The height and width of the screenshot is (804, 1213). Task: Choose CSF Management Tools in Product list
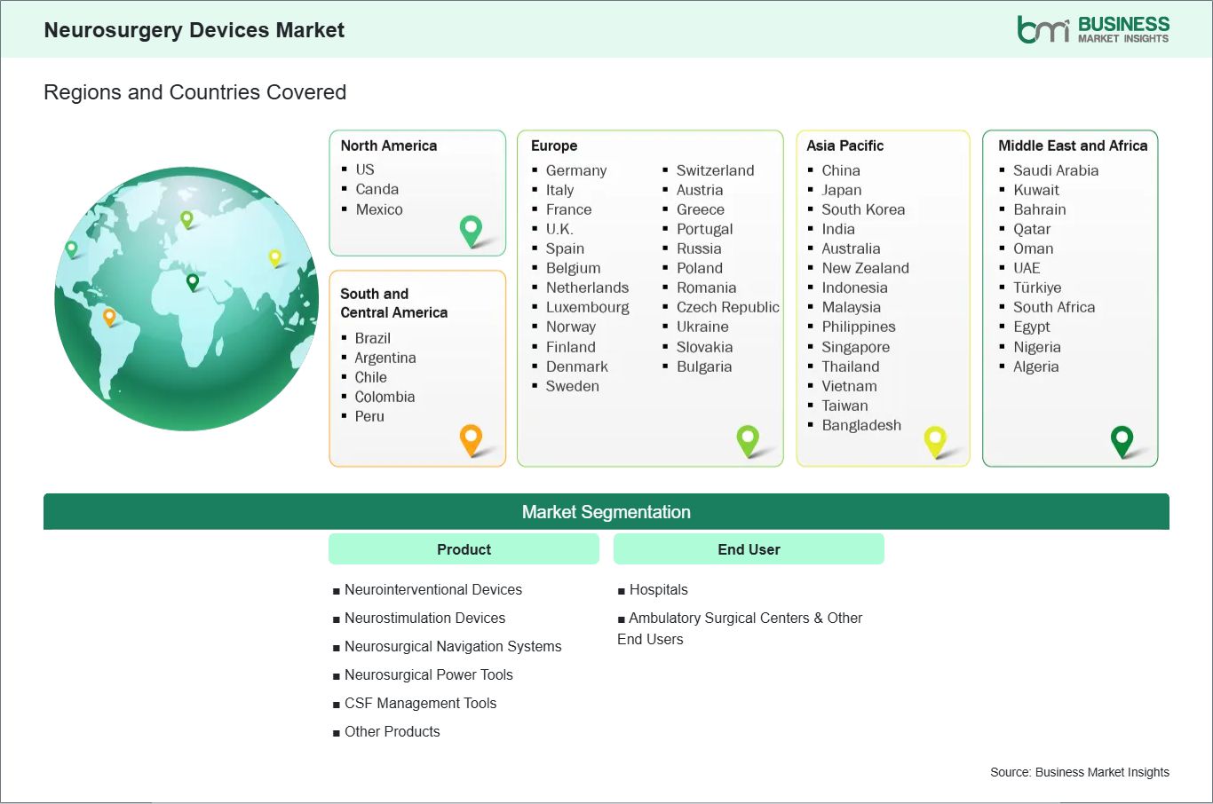coord(420,703)
